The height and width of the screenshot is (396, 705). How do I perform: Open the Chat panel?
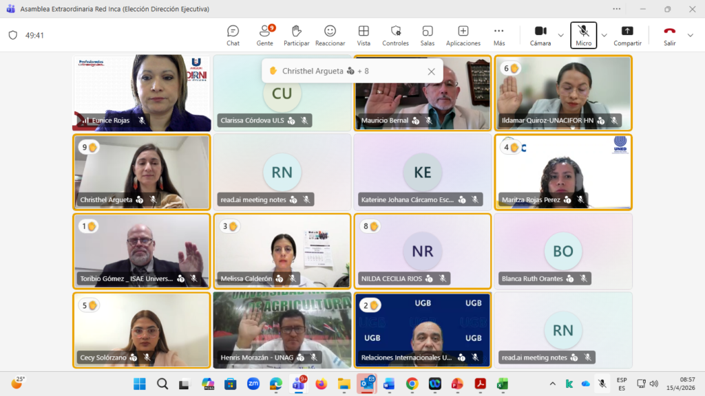(x=233, y=35)
